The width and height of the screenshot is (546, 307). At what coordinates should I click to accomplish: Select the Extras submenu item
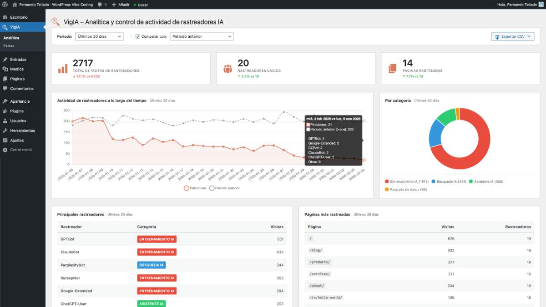pyautogui.click(x=9, y=46)
